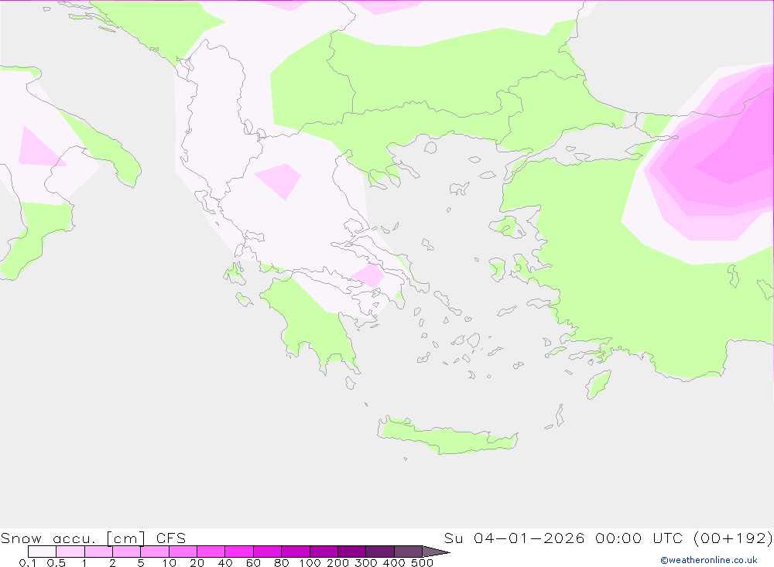
Task: Click the 'Snow accu. [cm] CFS' title
Action: [x=94, y=538]
